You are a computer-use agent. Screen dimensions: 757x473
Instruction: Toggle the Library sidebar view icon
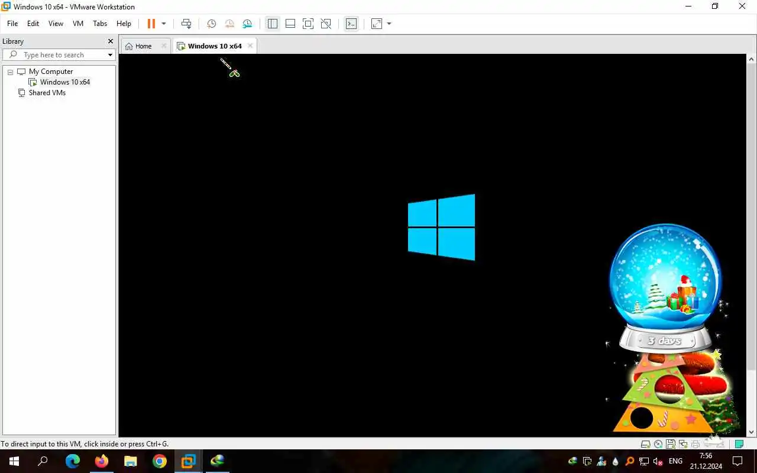tap(273, 24)
